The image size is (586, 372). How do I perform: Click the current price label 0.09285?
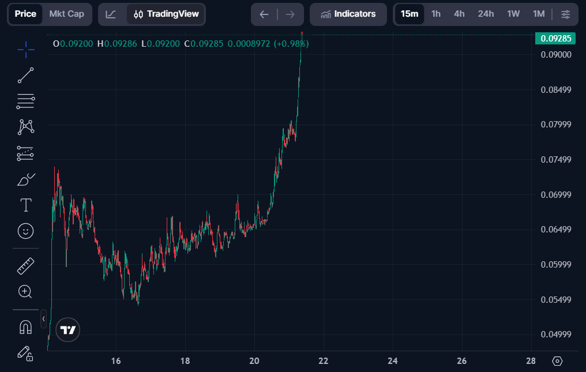555,39
